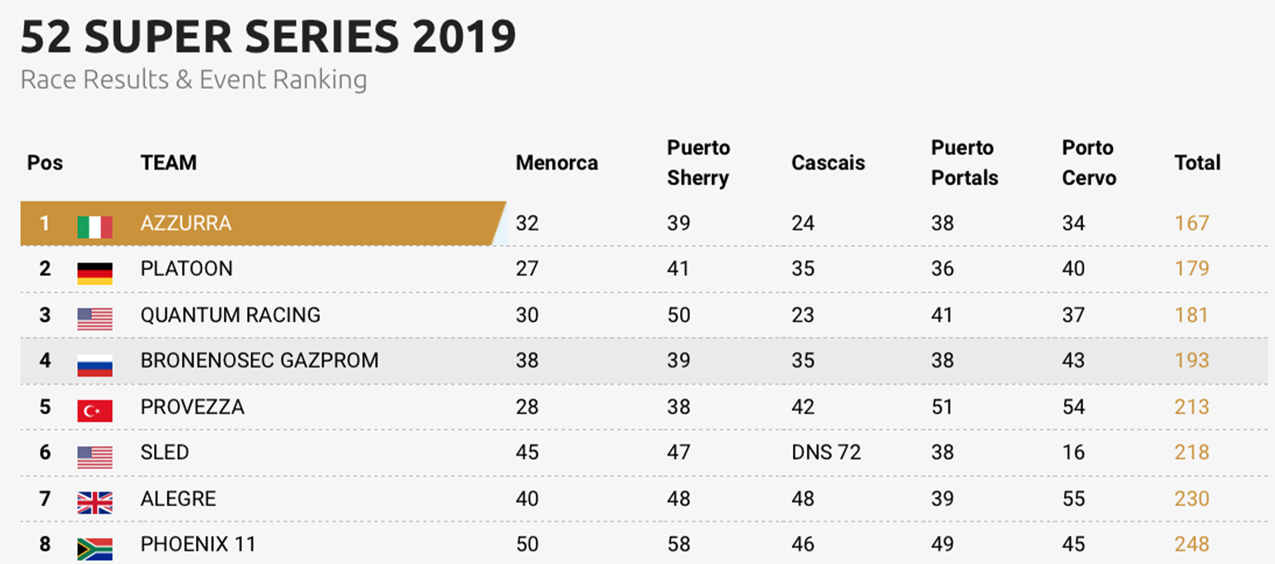Image resolution: width=1275 pixels, height=564 pixels.
Task: Click the South African flag beside Phoenix 11
Action: tap(94, 549)
